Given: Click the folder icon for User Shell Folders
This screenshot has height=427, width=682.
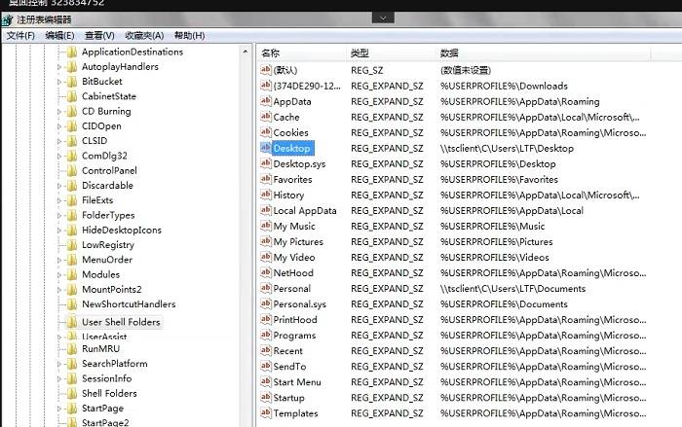Looking at the screenshot, I should 71,322.
